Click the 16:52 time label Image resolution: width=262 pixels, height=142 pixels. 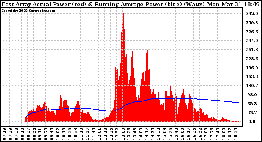pyautogui.click(x=200, y=134)
